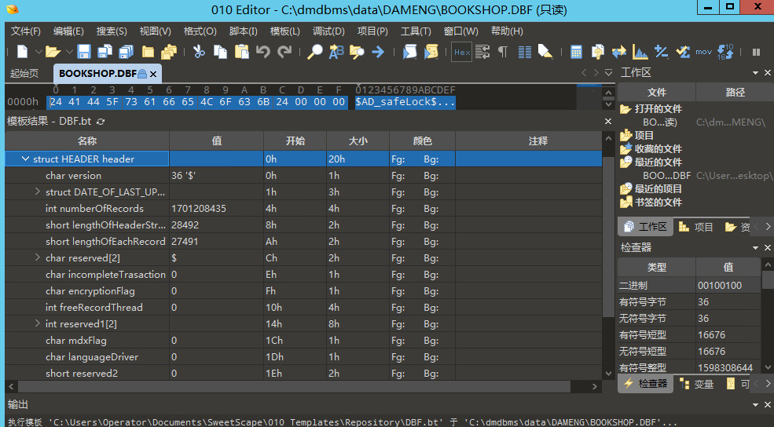The width and height of the screenshot is (774, 427).
Task: Click the Open File folder icon
Action: 53,51
